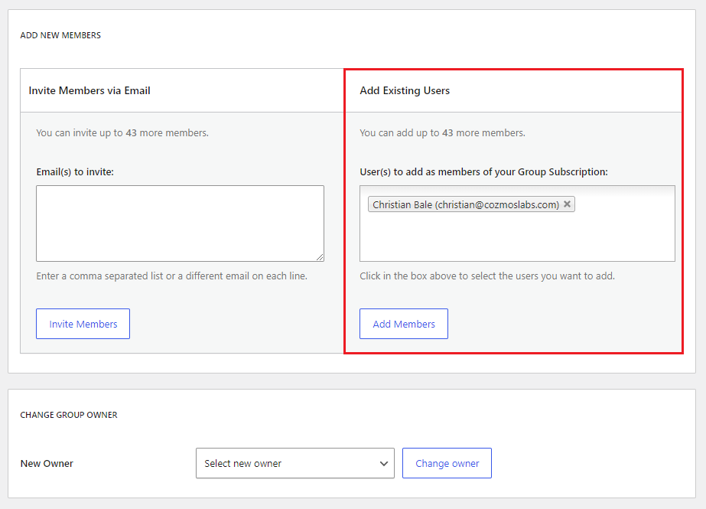Click the Change owner button

click(x=447, y=463)
